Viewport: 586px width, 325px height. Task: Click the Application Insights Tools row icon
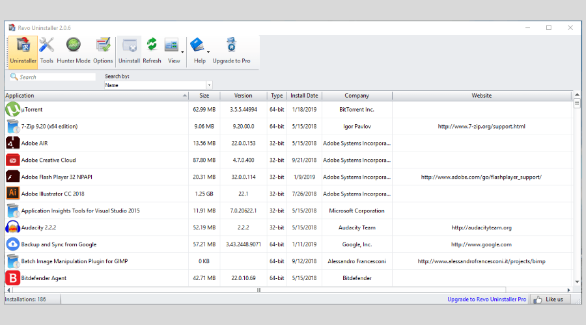tap(13, 211)
